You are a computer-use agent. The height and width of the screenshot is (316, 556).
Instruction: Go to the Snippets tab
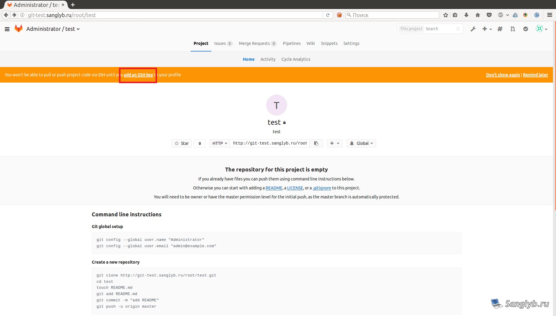[329, 43]
